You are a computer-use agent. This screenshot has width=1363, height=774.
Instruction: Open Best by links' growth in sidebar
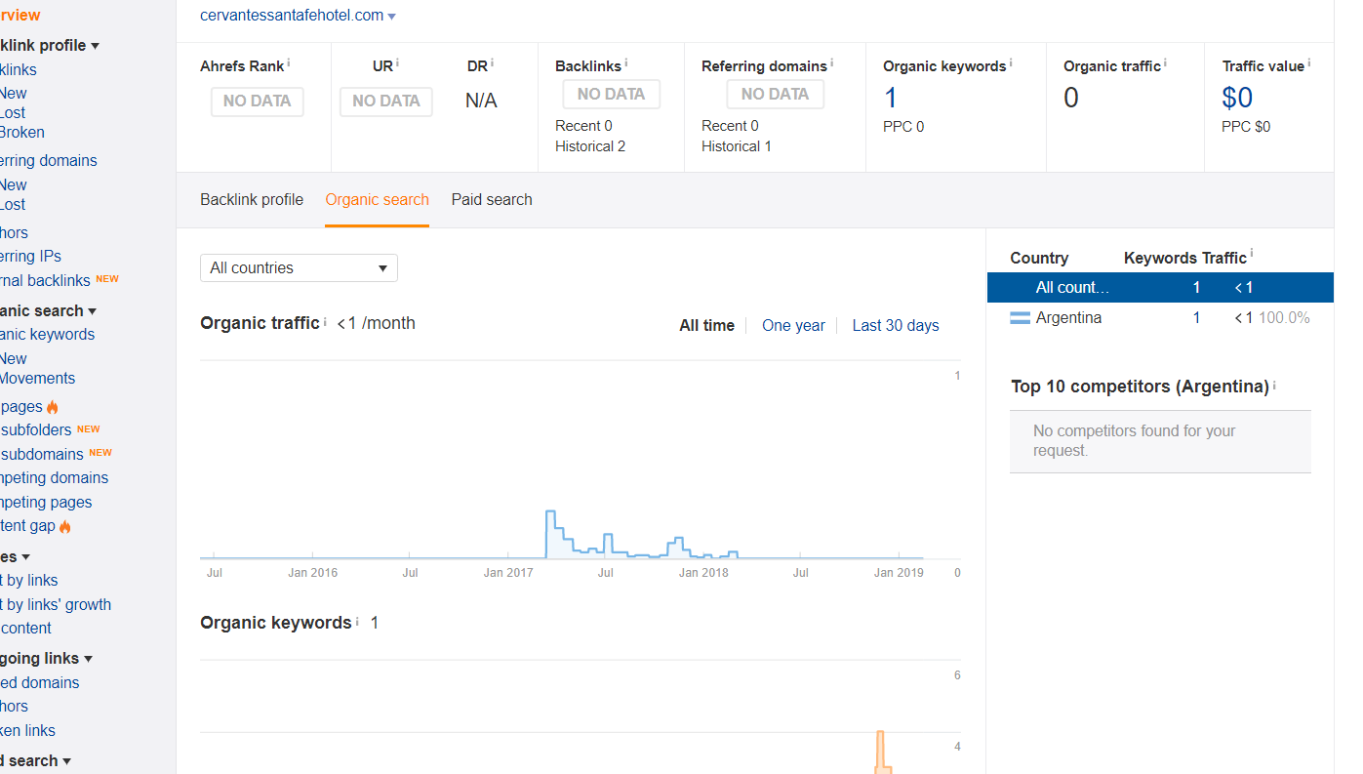point(56,604)
